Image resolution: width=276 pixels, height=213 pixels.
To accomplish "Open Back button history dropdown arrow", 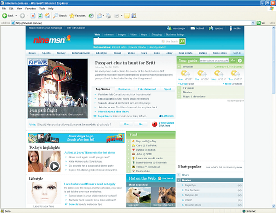I will click(x=16, y=16).
